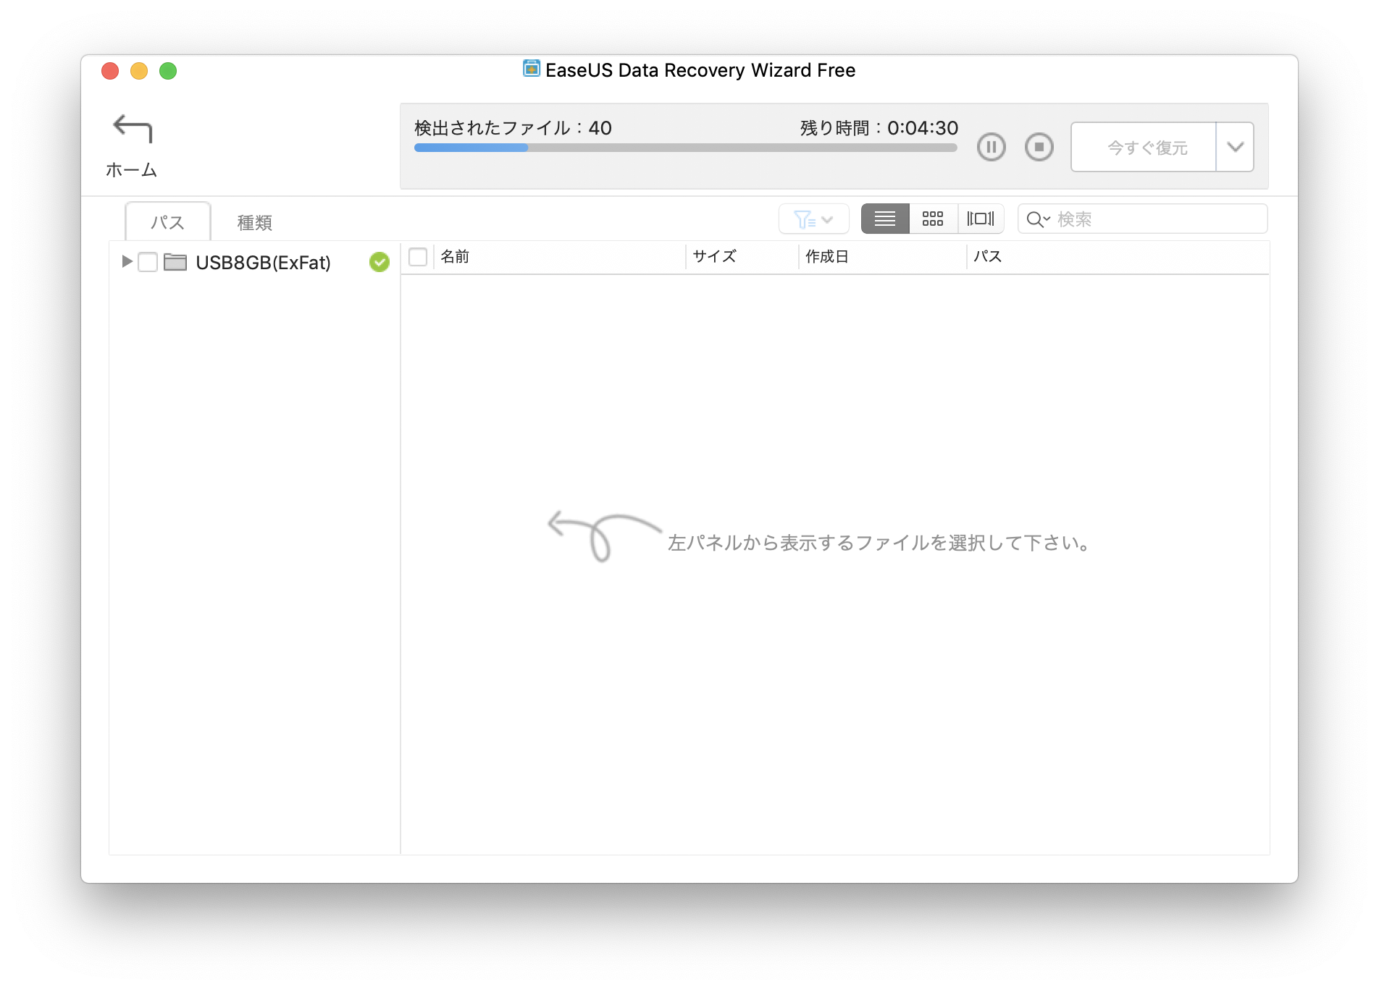Click the scan progress bar
The height and width of the screenshot is (990, 1379).
pyautogui.click(x=685, y=148)
